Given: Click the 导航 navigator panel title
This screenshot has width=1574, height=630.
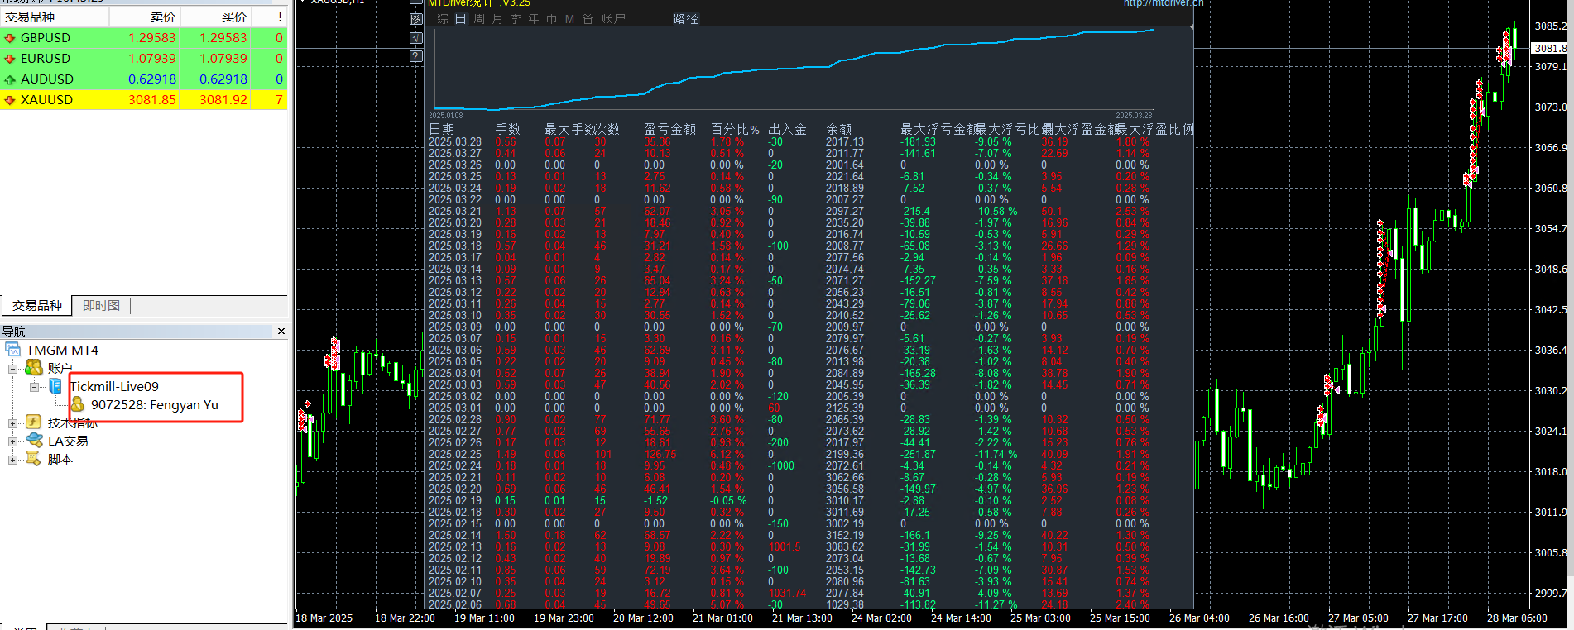Looking at the screenshot, I should point(13,332).
